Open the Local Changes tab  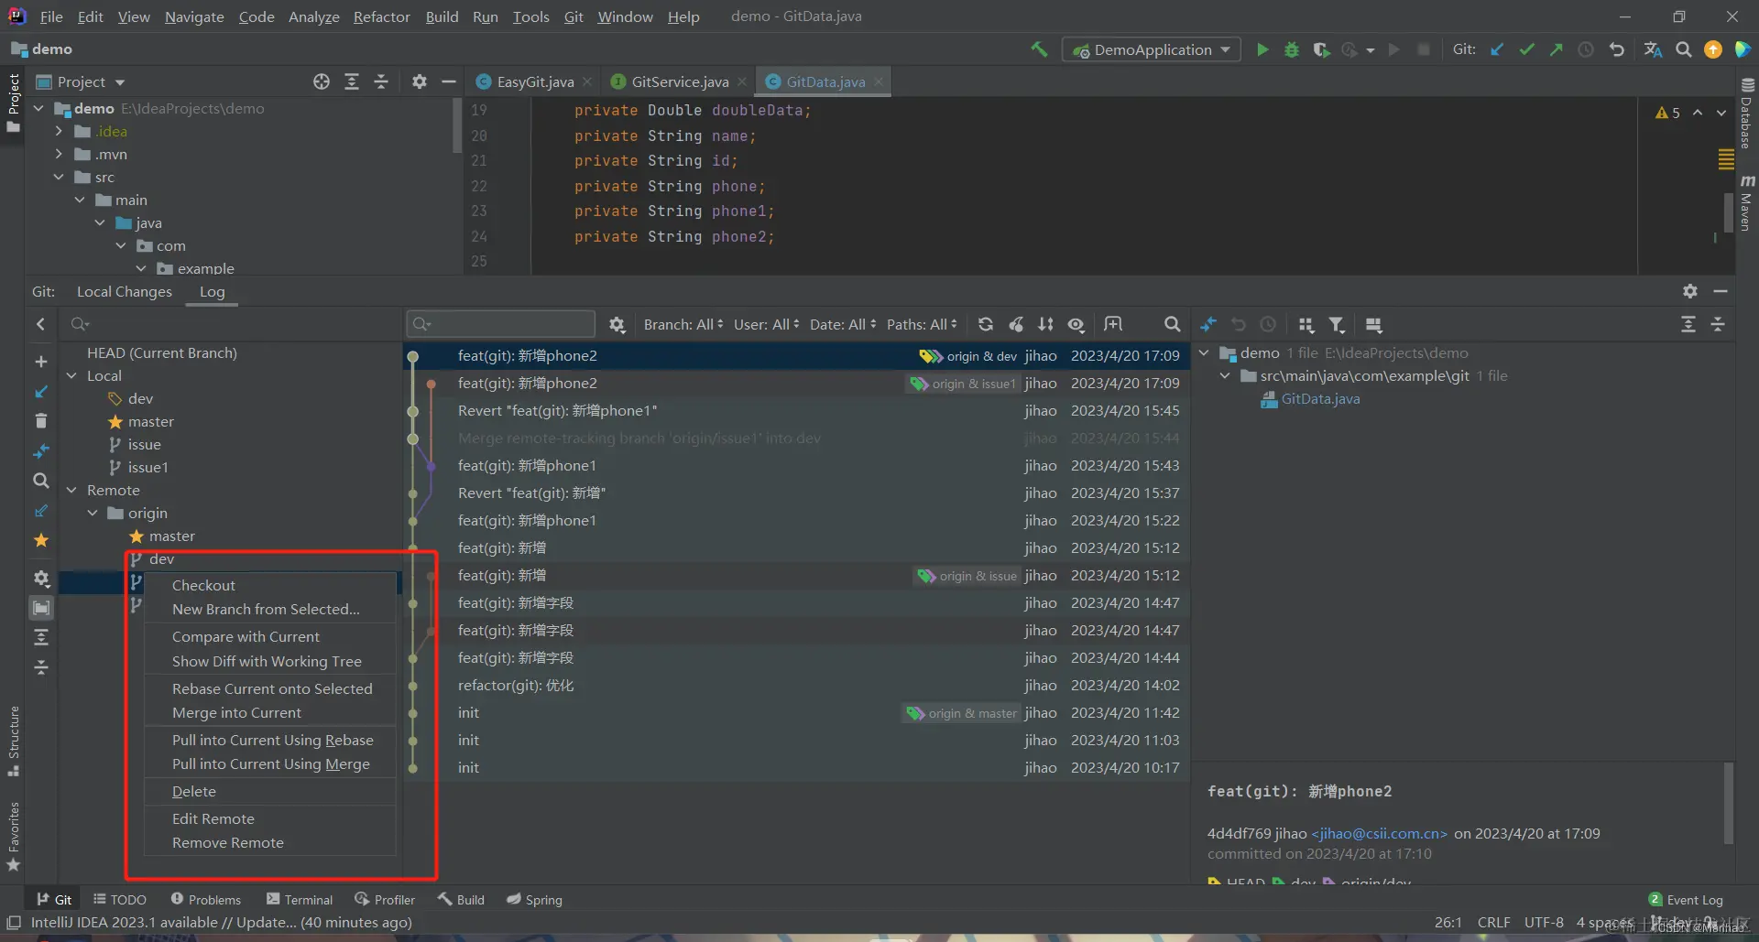click(125, 291)
